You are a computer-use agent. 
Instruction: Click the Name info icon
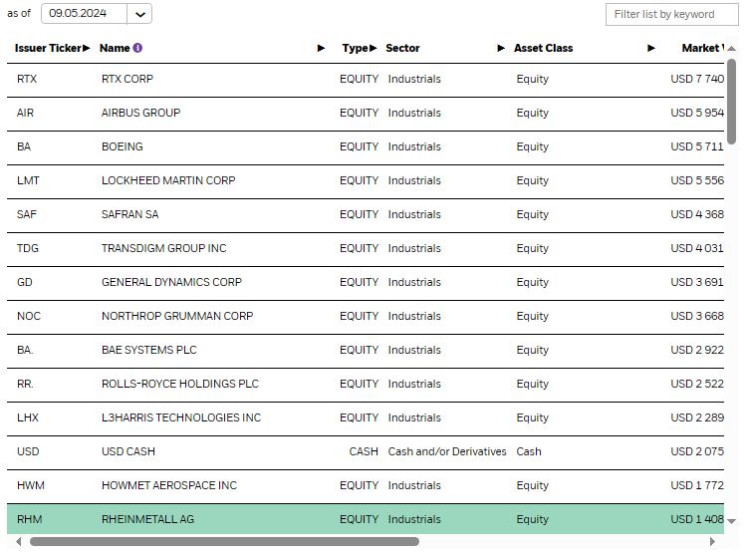(137, 48)
